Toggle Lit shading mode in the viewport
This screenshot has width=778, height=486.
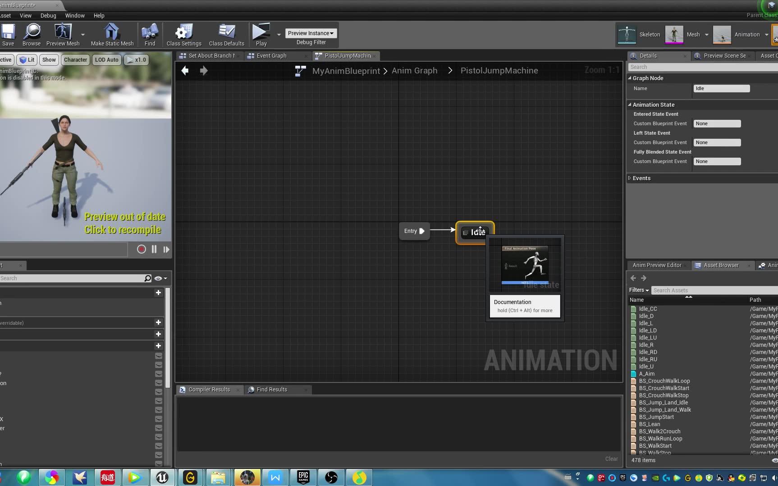pos(27,59)
